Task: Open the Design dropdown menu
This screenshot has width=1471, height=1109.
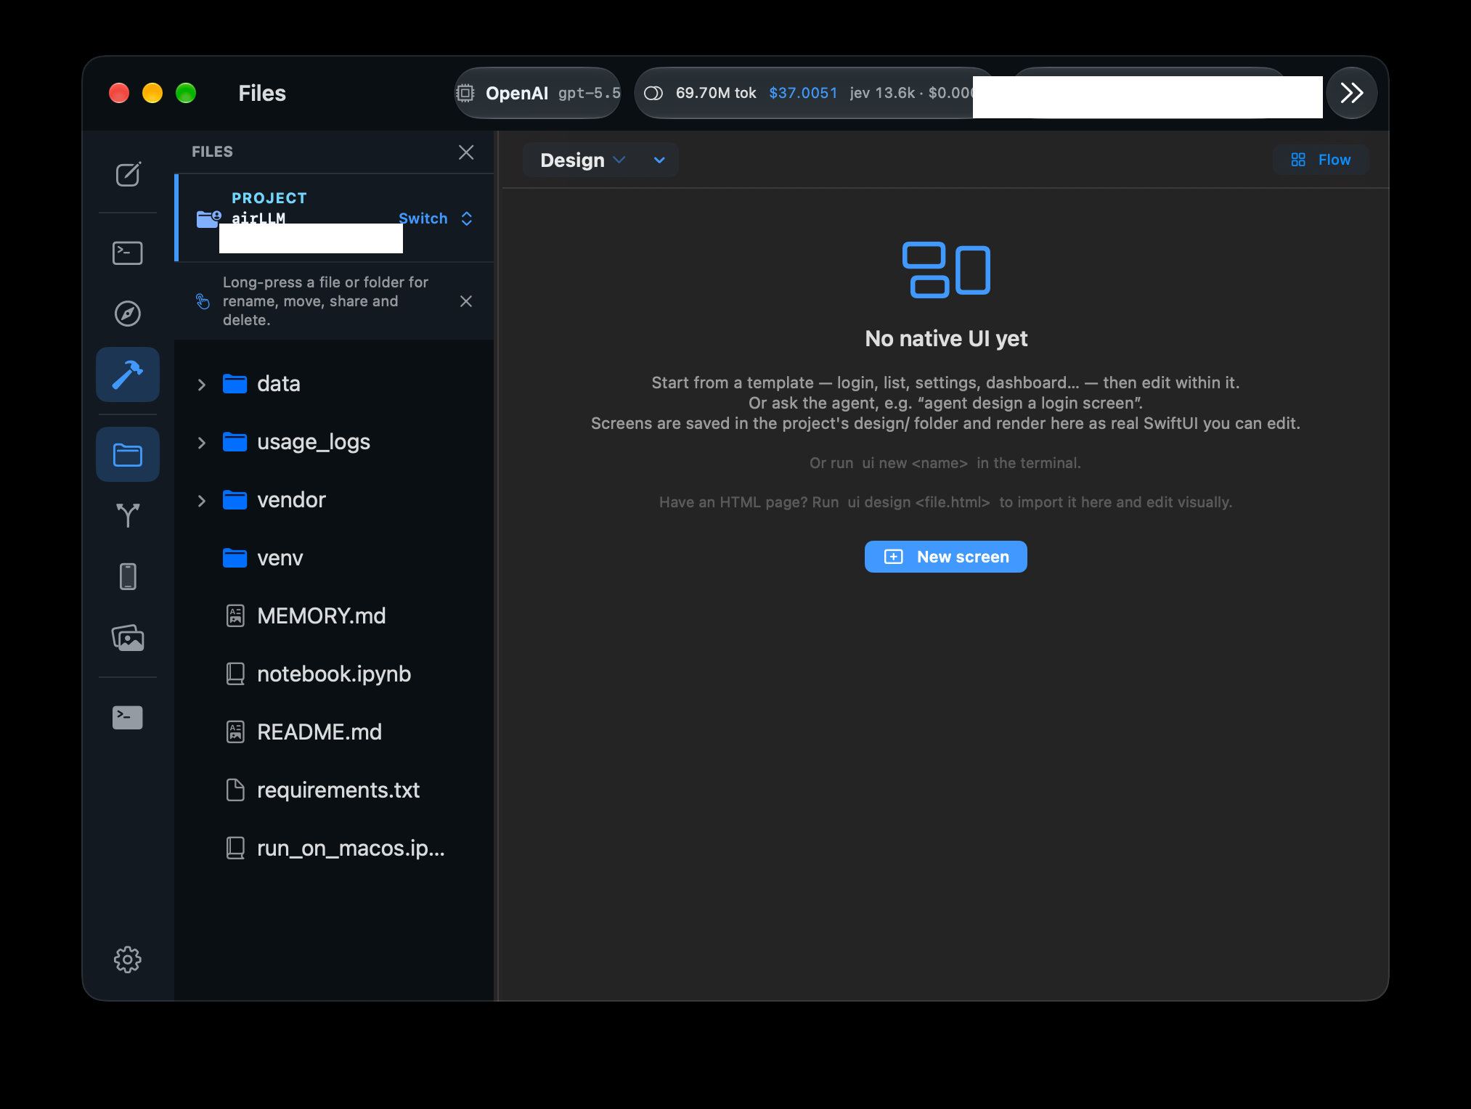Action: coord(582,160)
